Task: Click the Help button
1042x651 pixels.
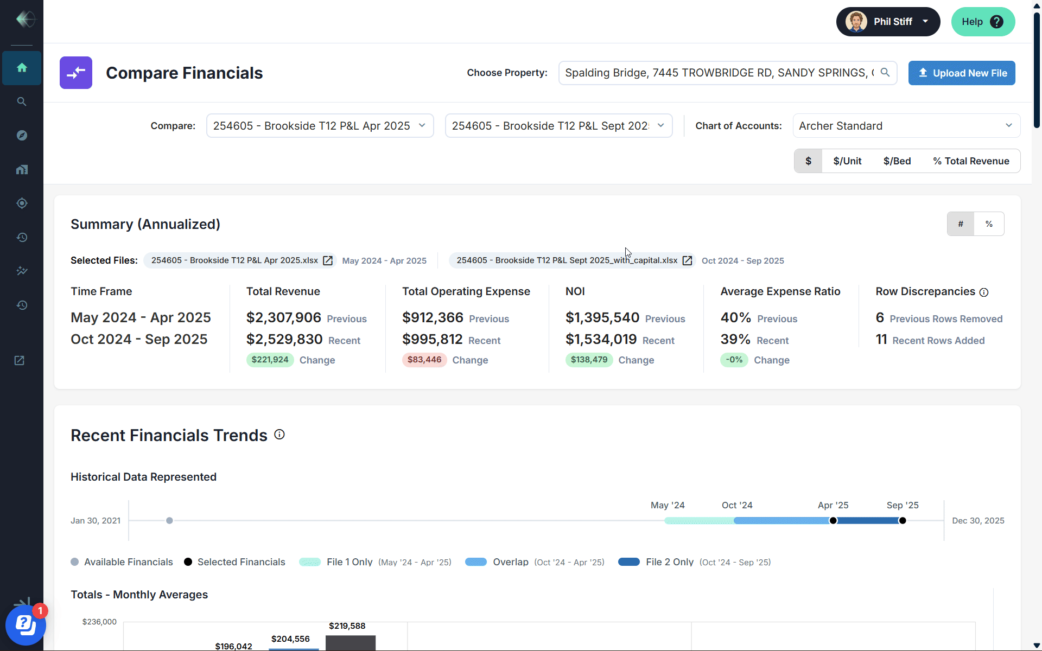Action: coord(982,22)
